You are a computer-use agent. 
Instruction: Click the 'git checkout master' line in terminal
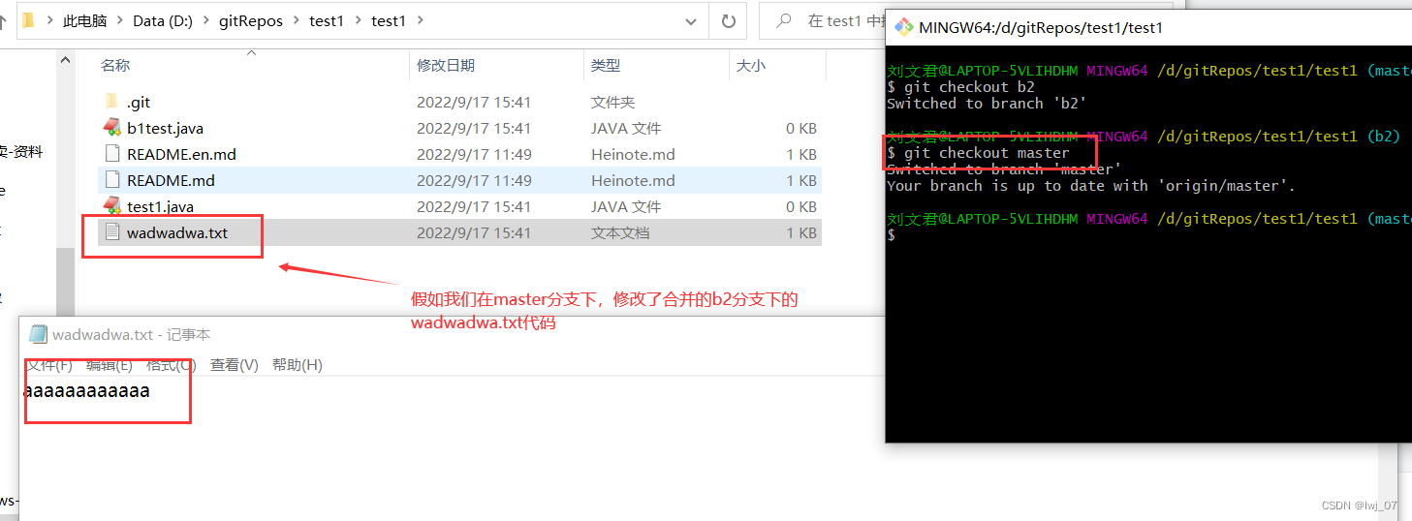[978, 152]
